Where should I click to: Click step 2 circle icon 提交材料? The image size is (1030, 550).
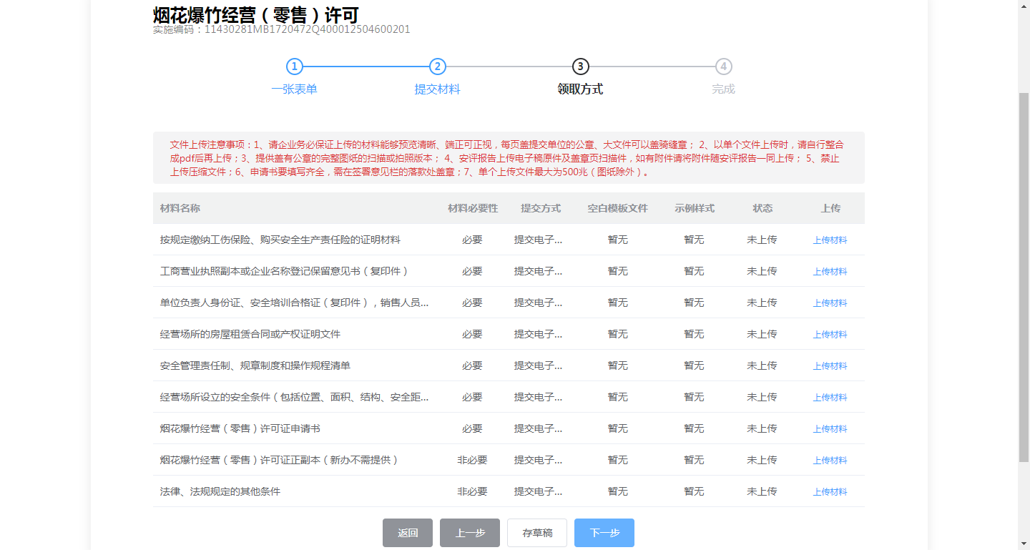(x=437, y=67)
